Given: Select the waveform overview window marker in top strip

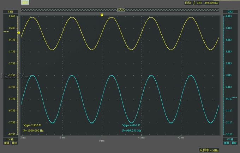Looking at the screenshot, I should (x=121, y=10).
